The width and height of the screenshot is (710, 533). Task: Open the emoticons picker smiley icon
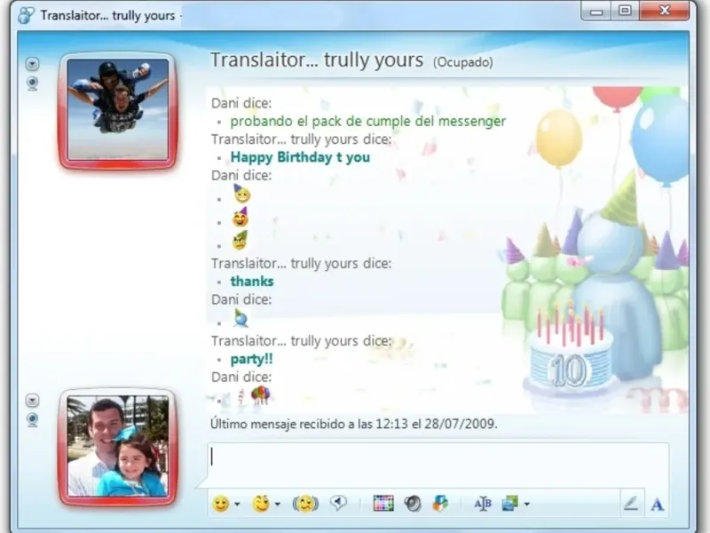tap(220, 504)
